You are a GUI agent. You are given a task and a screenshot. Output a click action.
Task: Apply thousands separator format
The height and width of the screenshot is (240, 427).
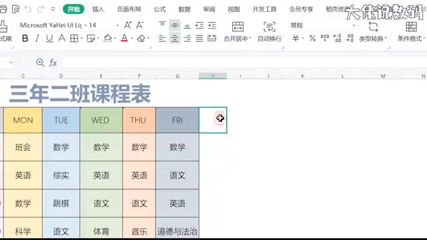pos(325,39)
